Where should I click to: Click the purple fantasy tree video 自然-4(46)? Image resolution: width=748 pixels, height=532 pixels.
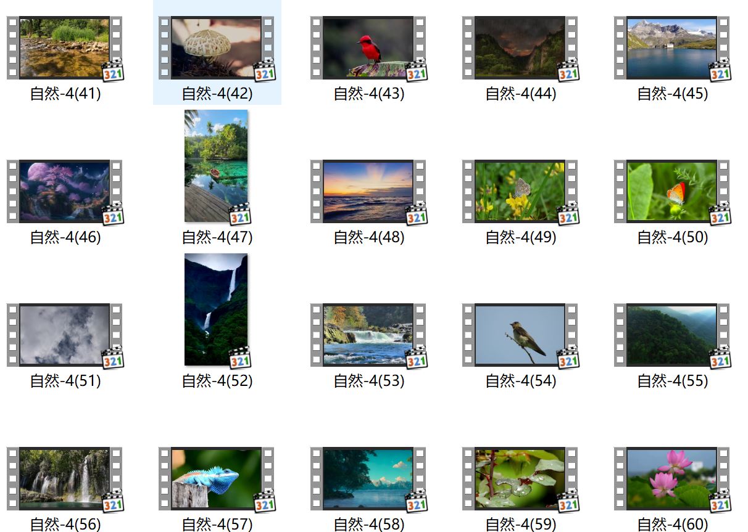pyautogui.click(x=64, y=192)
